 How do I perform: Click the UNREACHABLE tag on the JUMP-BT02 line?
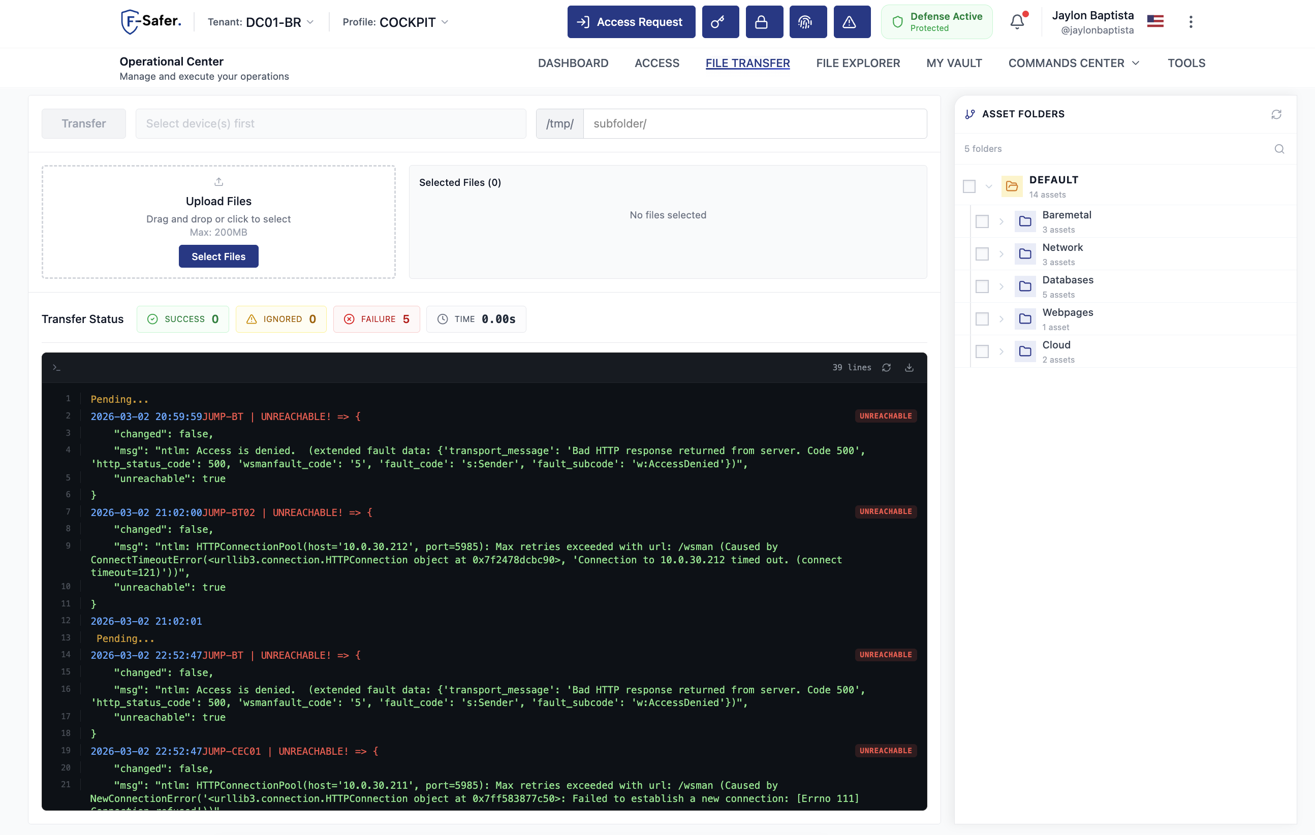pyautogui.click(x=885, y=512)
